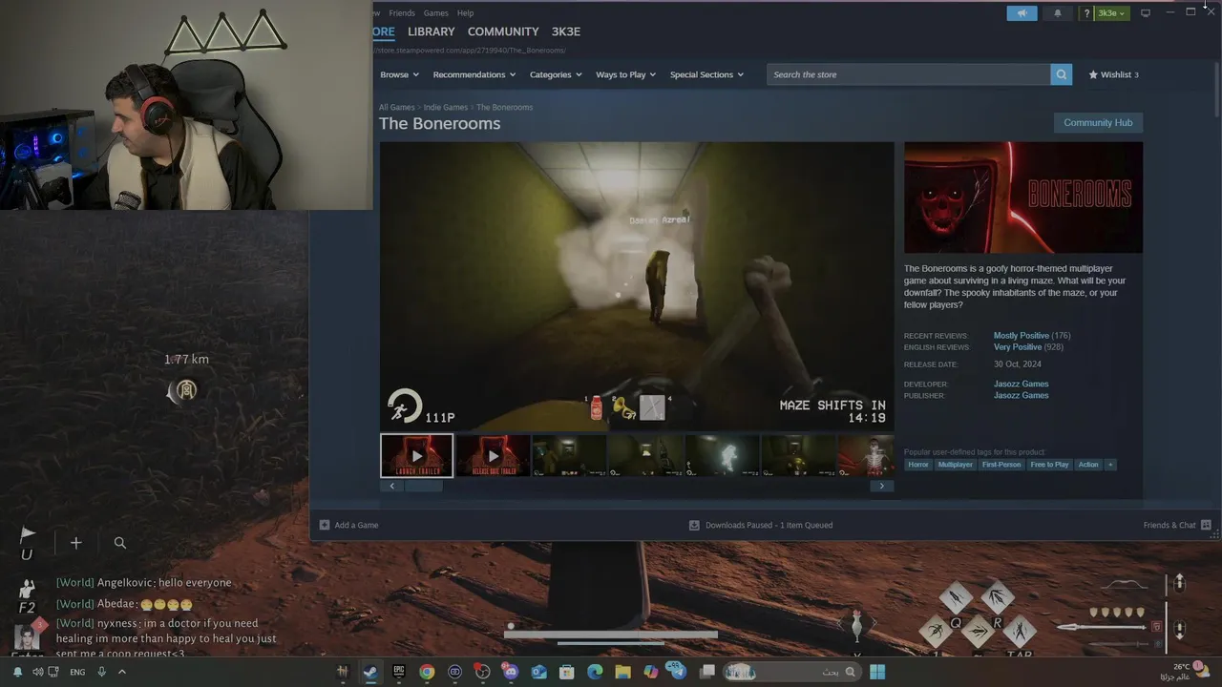Play the Launch Trailer thumbnail
Image resolution: width=1222 pixels, height=687 pixels.
tap(416, 456)
